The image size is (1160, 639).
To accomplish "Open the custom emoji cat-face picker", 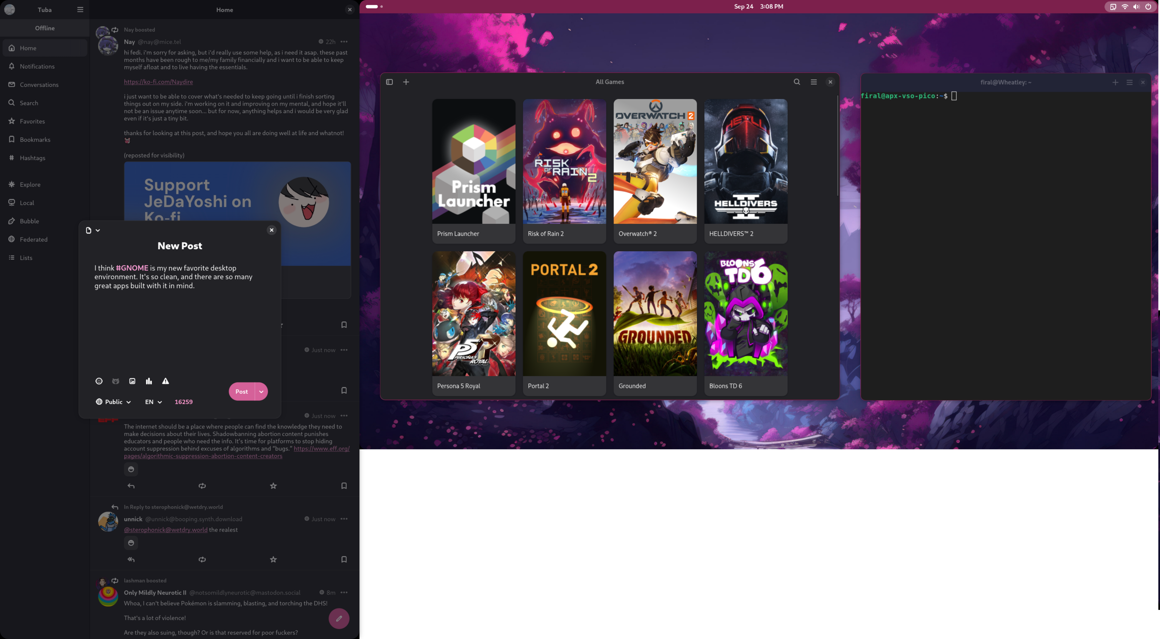I will click(116, 381).
